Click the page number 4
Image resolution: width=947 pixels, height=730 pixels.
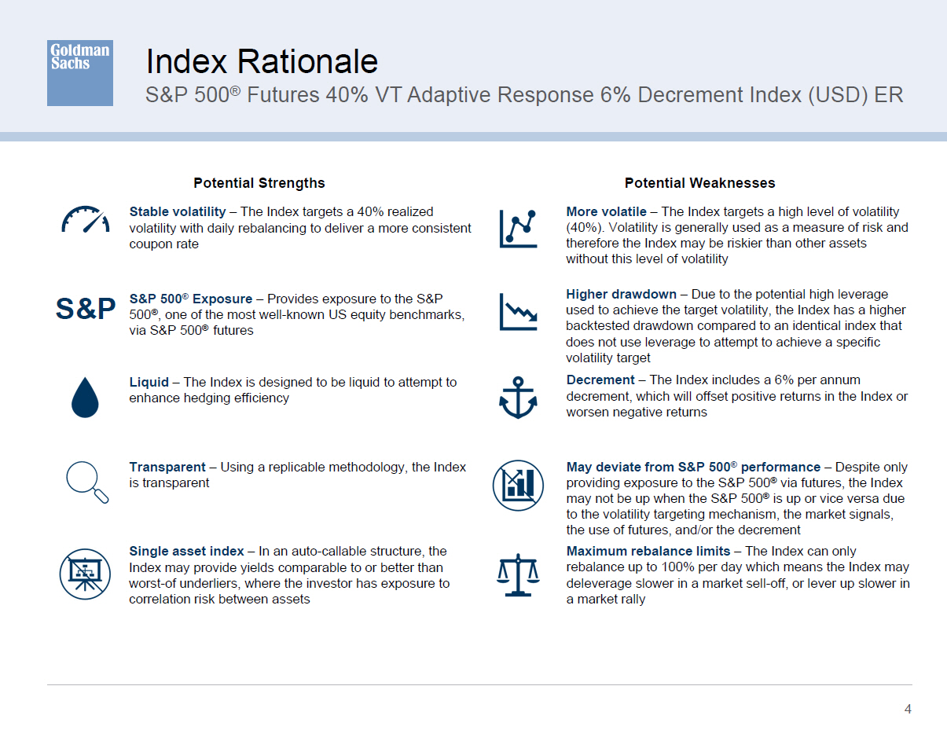908,709
